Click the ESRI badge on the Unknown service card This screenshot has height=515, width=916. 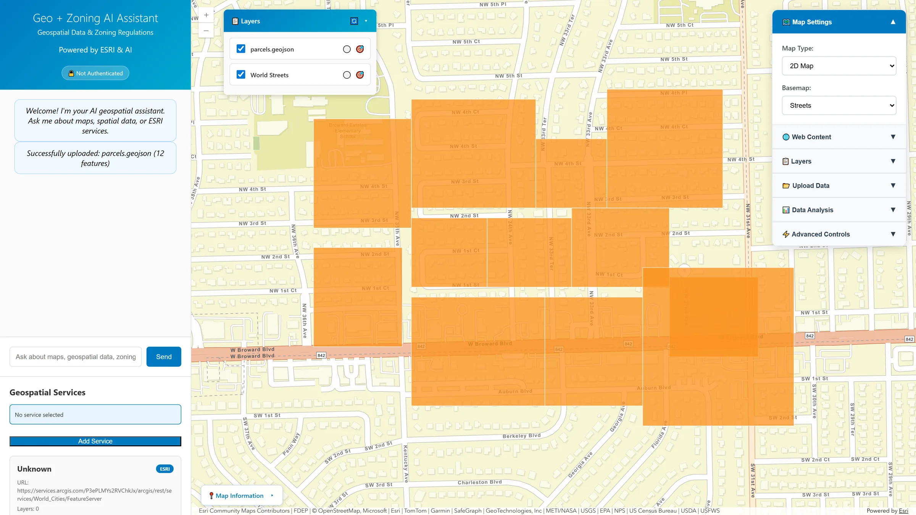point(165,469)
